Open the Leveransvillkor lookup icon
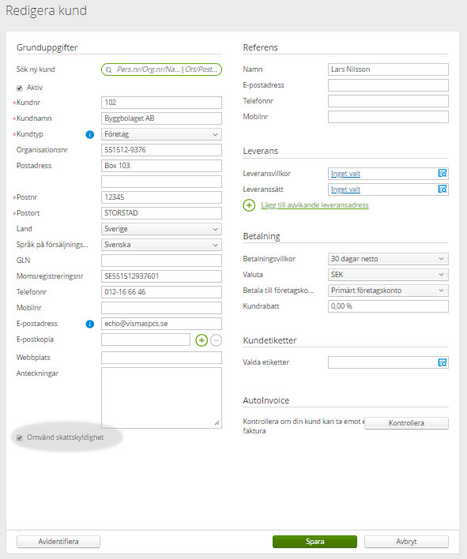This screenshot has height=559, width=467. coord(443,173)
